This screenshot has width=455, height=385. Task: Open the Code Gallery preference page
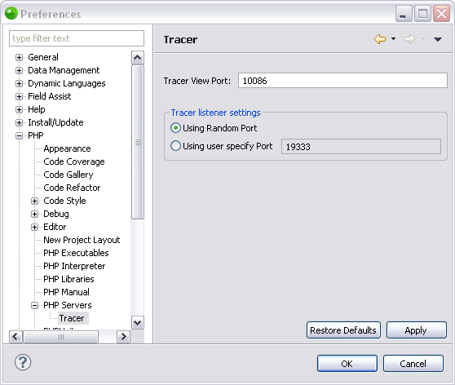coord(68,175)
